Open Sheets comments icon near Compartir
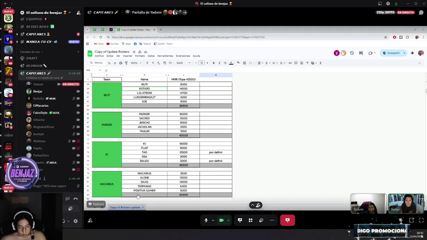Viewport: 427px width, 240px height. click(361, 53)
